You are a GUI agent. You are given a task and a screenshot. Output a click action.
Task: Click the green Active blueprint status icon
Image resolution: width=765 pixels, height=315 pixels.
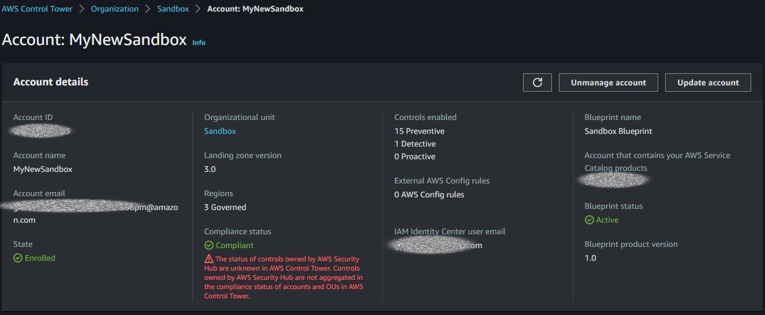tap(589, 220)
